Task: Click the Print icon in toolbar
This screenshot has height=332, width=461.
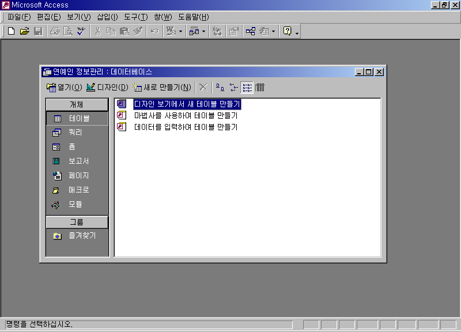Action: (x=55, y=31)
